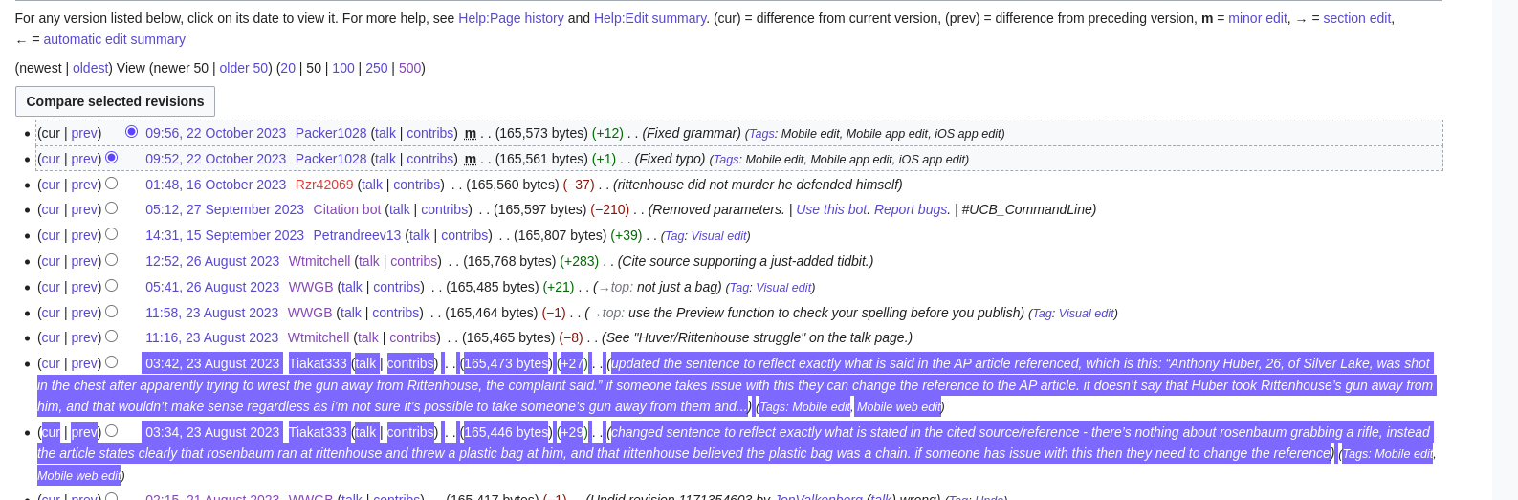The height and width of the screenshot is (500, 1518).
Task: Open Rzr42069 user page
Action: (324, 185)
